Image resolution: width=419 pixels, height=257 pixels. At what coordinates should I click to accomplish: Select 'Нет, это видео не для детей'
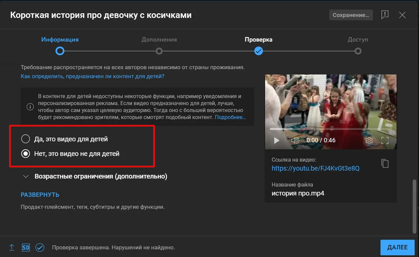pos(25,154)
